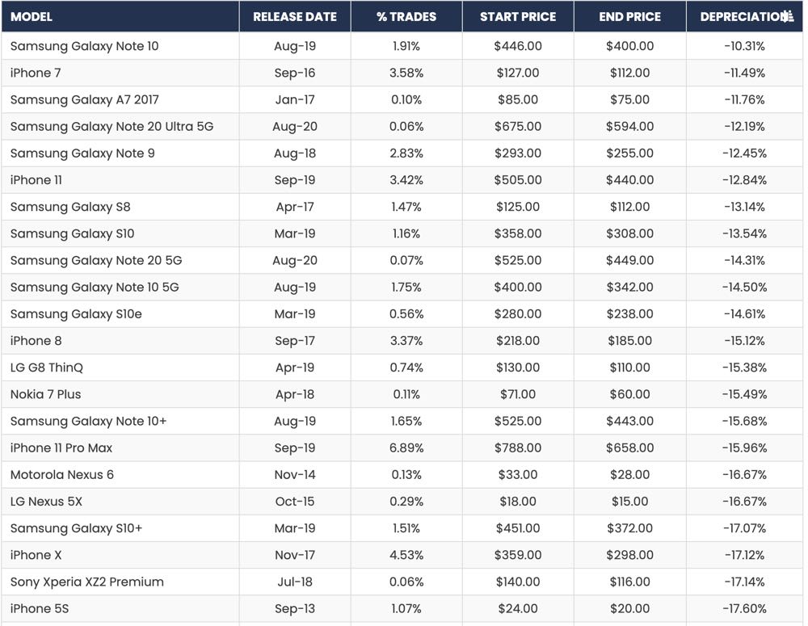This screenshot has width=808, height=626.
Task: Select the -10.31% depreciation value
Action: (744, 46)
